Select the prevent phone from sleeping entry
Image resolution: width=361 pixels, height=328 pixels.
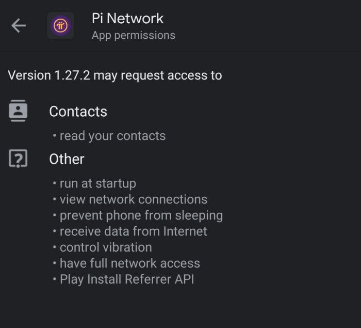[x=141, y=216]
